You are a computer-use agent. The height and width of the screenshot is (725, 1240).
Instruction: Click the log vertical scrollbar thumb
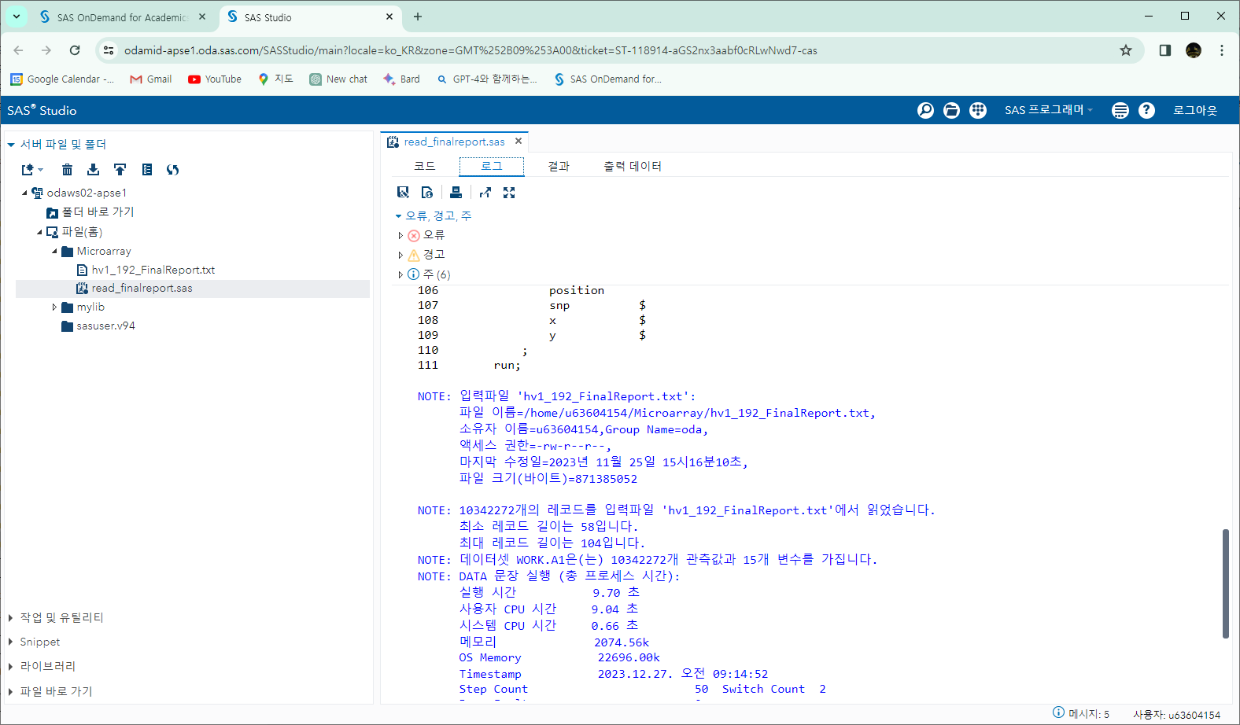1225,583
